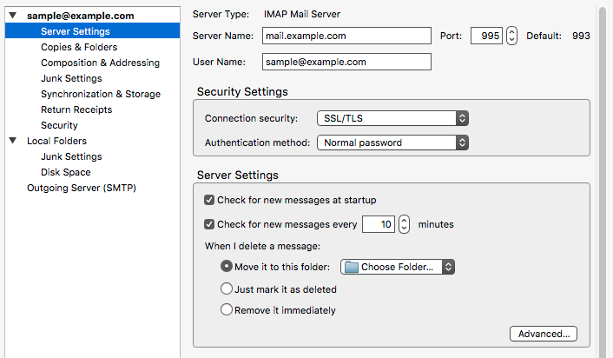Screen dimensions: 613x358
Task: Select Move it to this folder radio
Action: point(227,267)
